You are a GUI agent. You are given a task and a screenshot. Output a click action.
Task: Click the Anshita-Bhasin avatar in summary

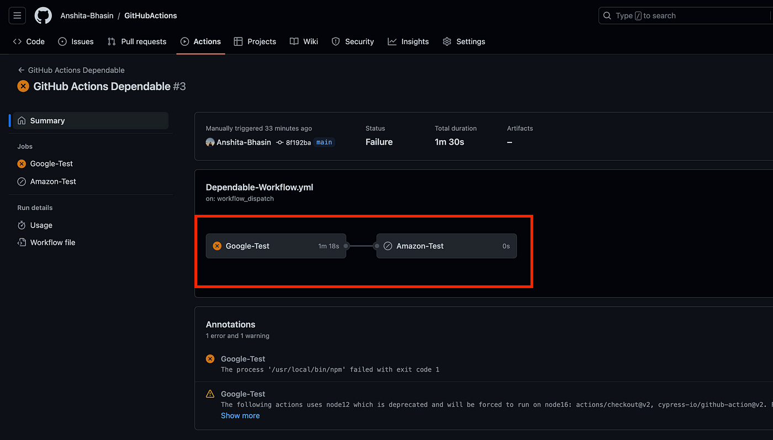tap(210, 142)
